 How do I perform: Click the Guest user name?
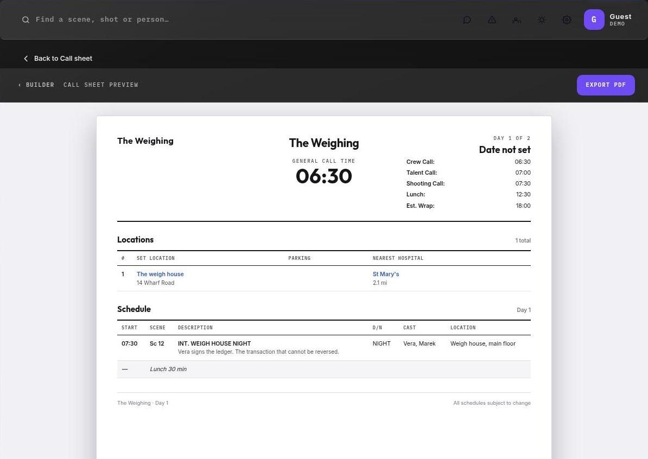(620, 16)
